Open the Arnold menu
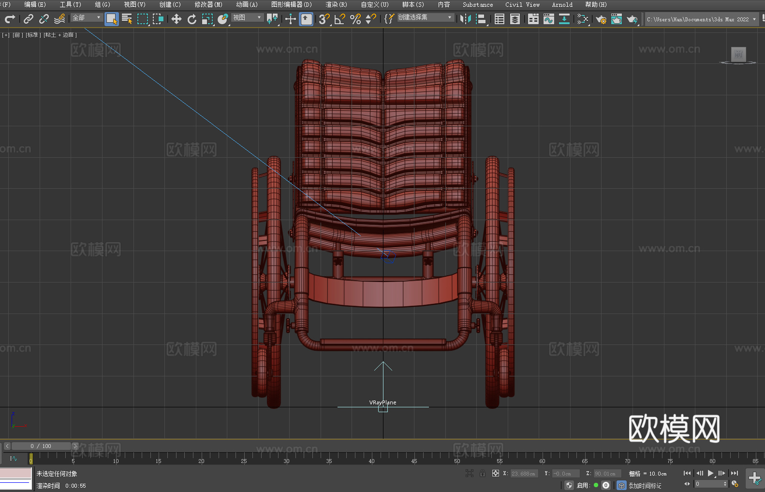 click(562, 5)
